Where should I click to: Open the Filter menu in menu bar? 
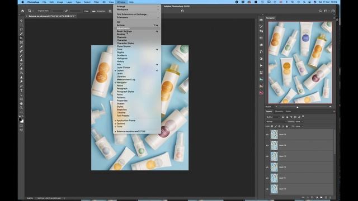click(96, 2)
